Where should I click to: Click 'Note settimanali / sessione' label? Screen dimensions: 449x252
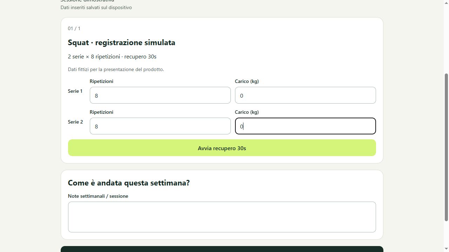tap(98, 196)
